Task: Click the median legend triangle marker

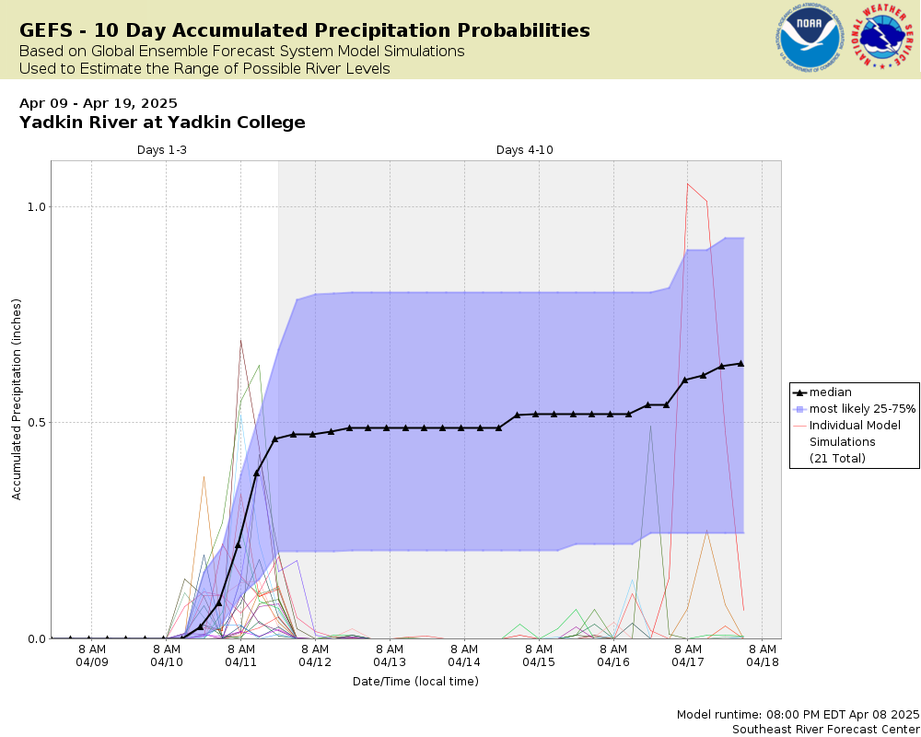Action: [x=799, y=392]
